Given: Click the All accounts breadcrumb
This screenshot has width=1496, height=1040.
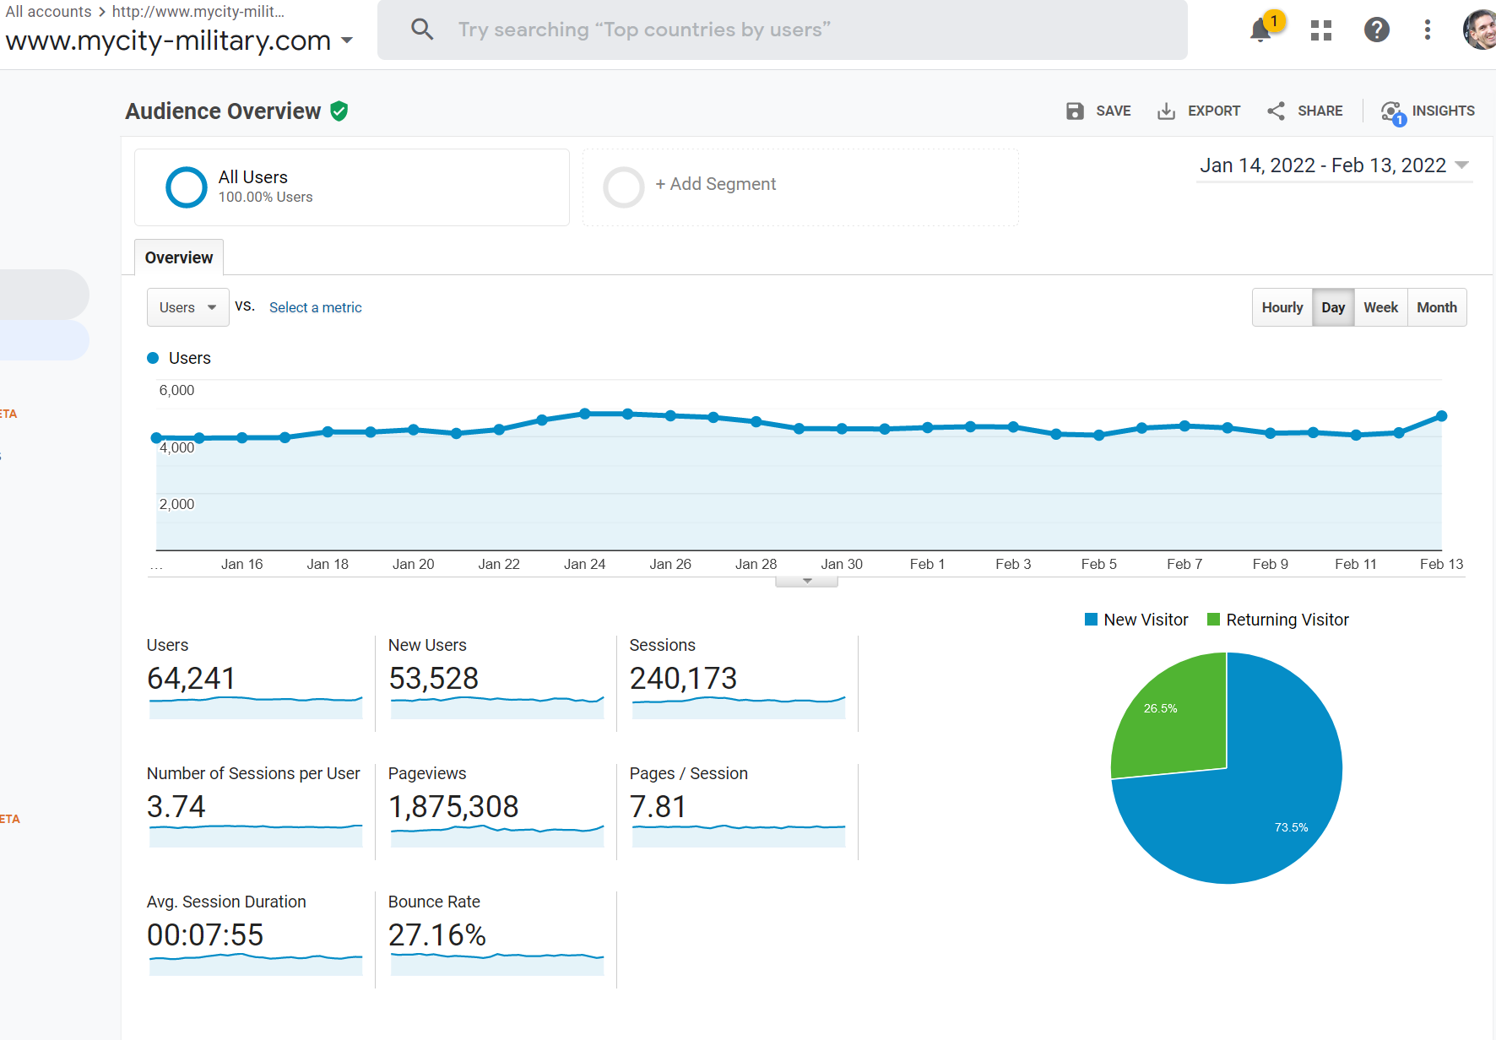Looking at the screenshot, I should (48, 12).
